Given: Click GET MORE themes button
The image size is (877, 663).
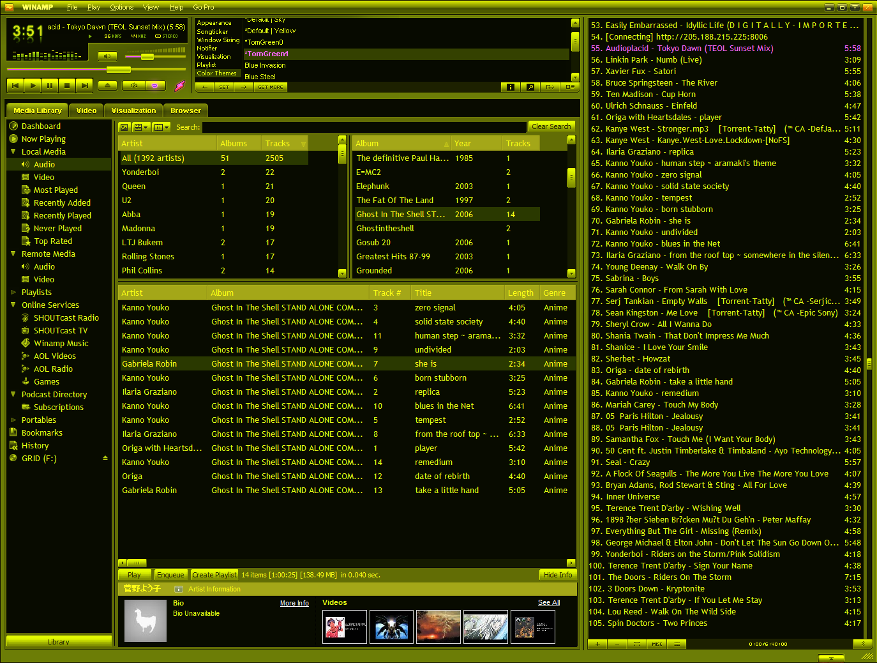Looking at the screenshot, I should click(x=271, y=87).
